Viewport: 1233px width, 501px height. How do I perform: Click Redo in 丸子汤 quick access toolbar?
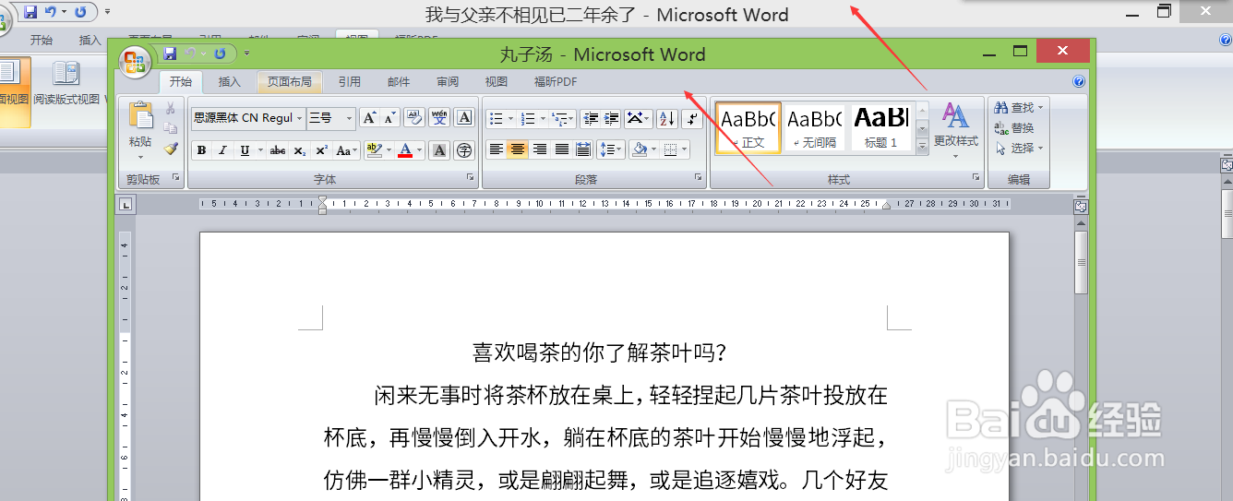pos(220,54)
